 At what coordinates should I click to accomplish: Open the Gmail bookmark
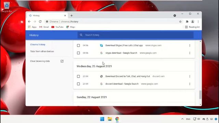point(44,27)
